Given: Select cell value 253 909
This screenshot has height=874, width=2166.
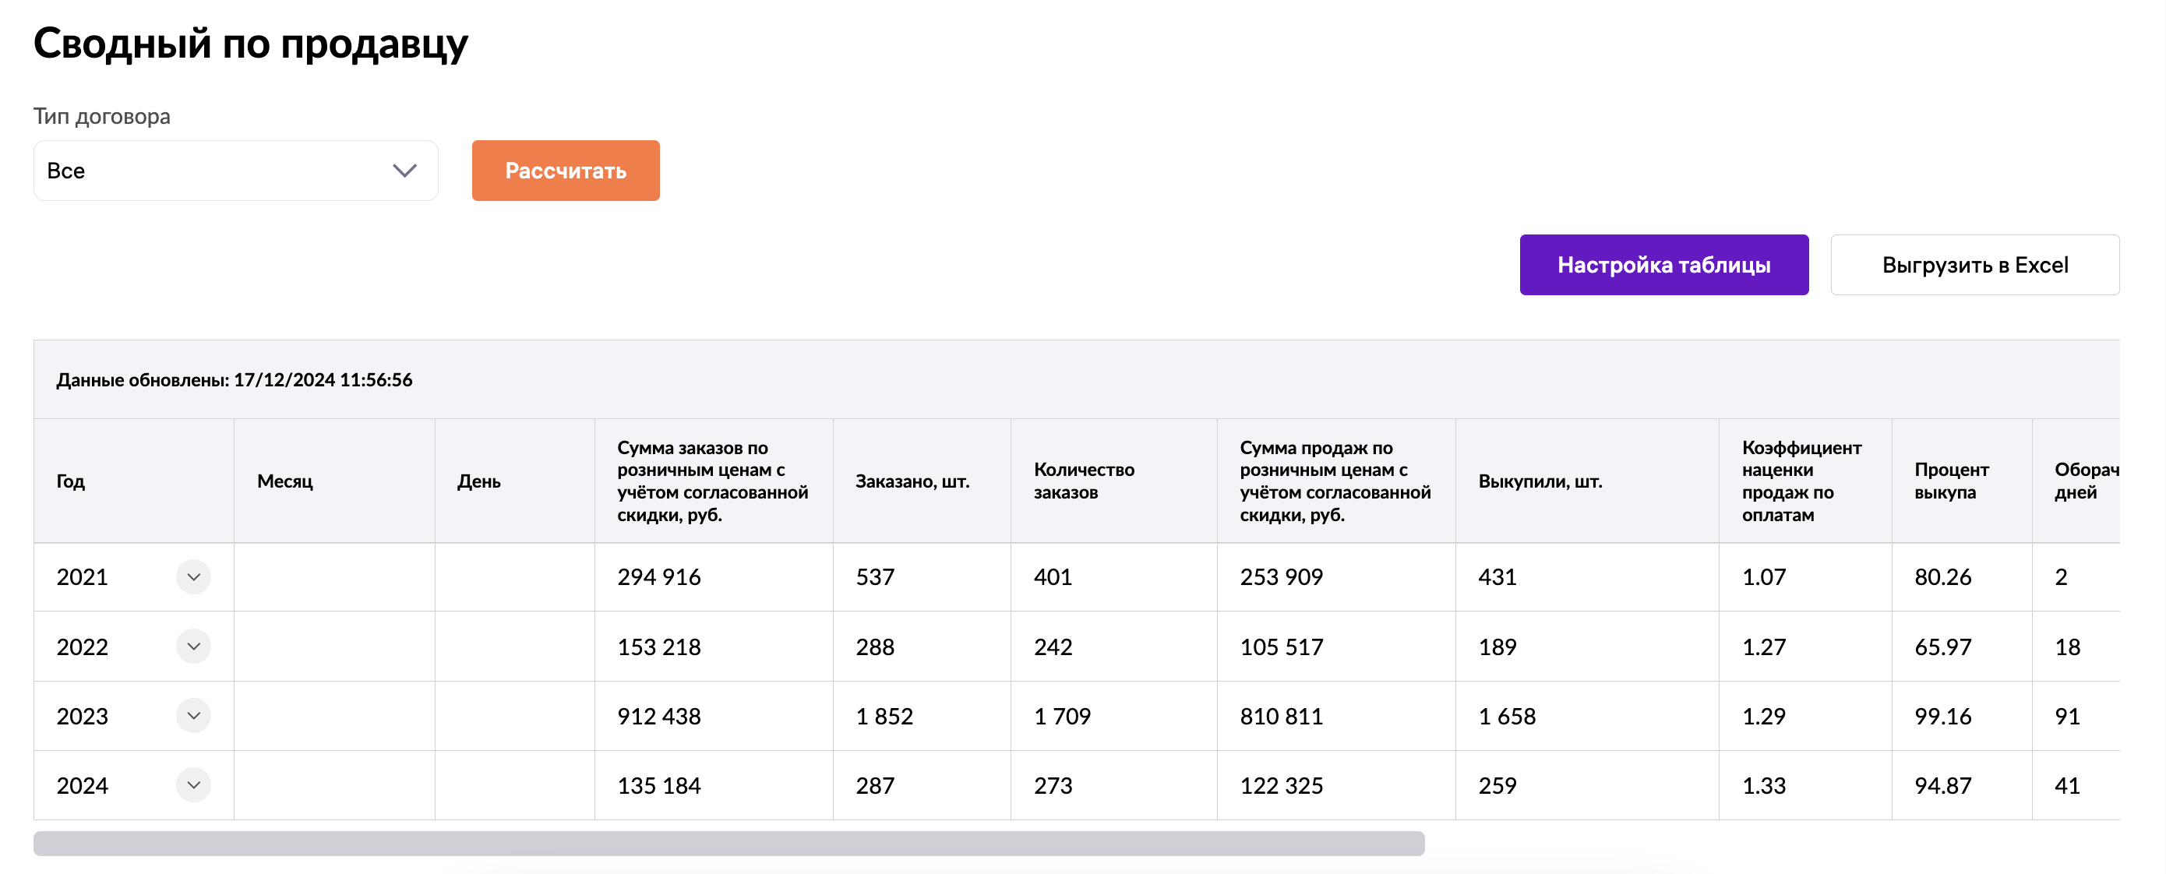Looking at the screenshot, I should point(1282,577).
